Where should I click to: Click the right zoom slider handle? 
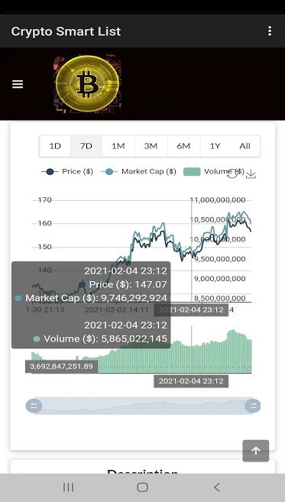252,406
